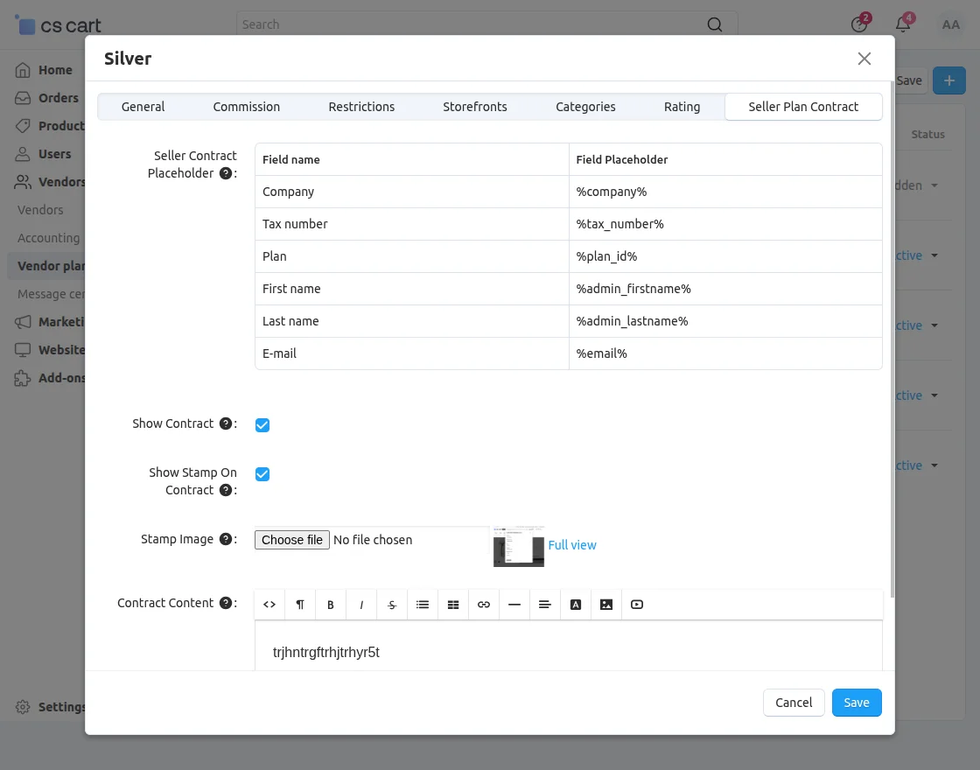This screenshot has width=980, height=770.
Task: Open the code view in the contract editor
Action: coord(269,604)
